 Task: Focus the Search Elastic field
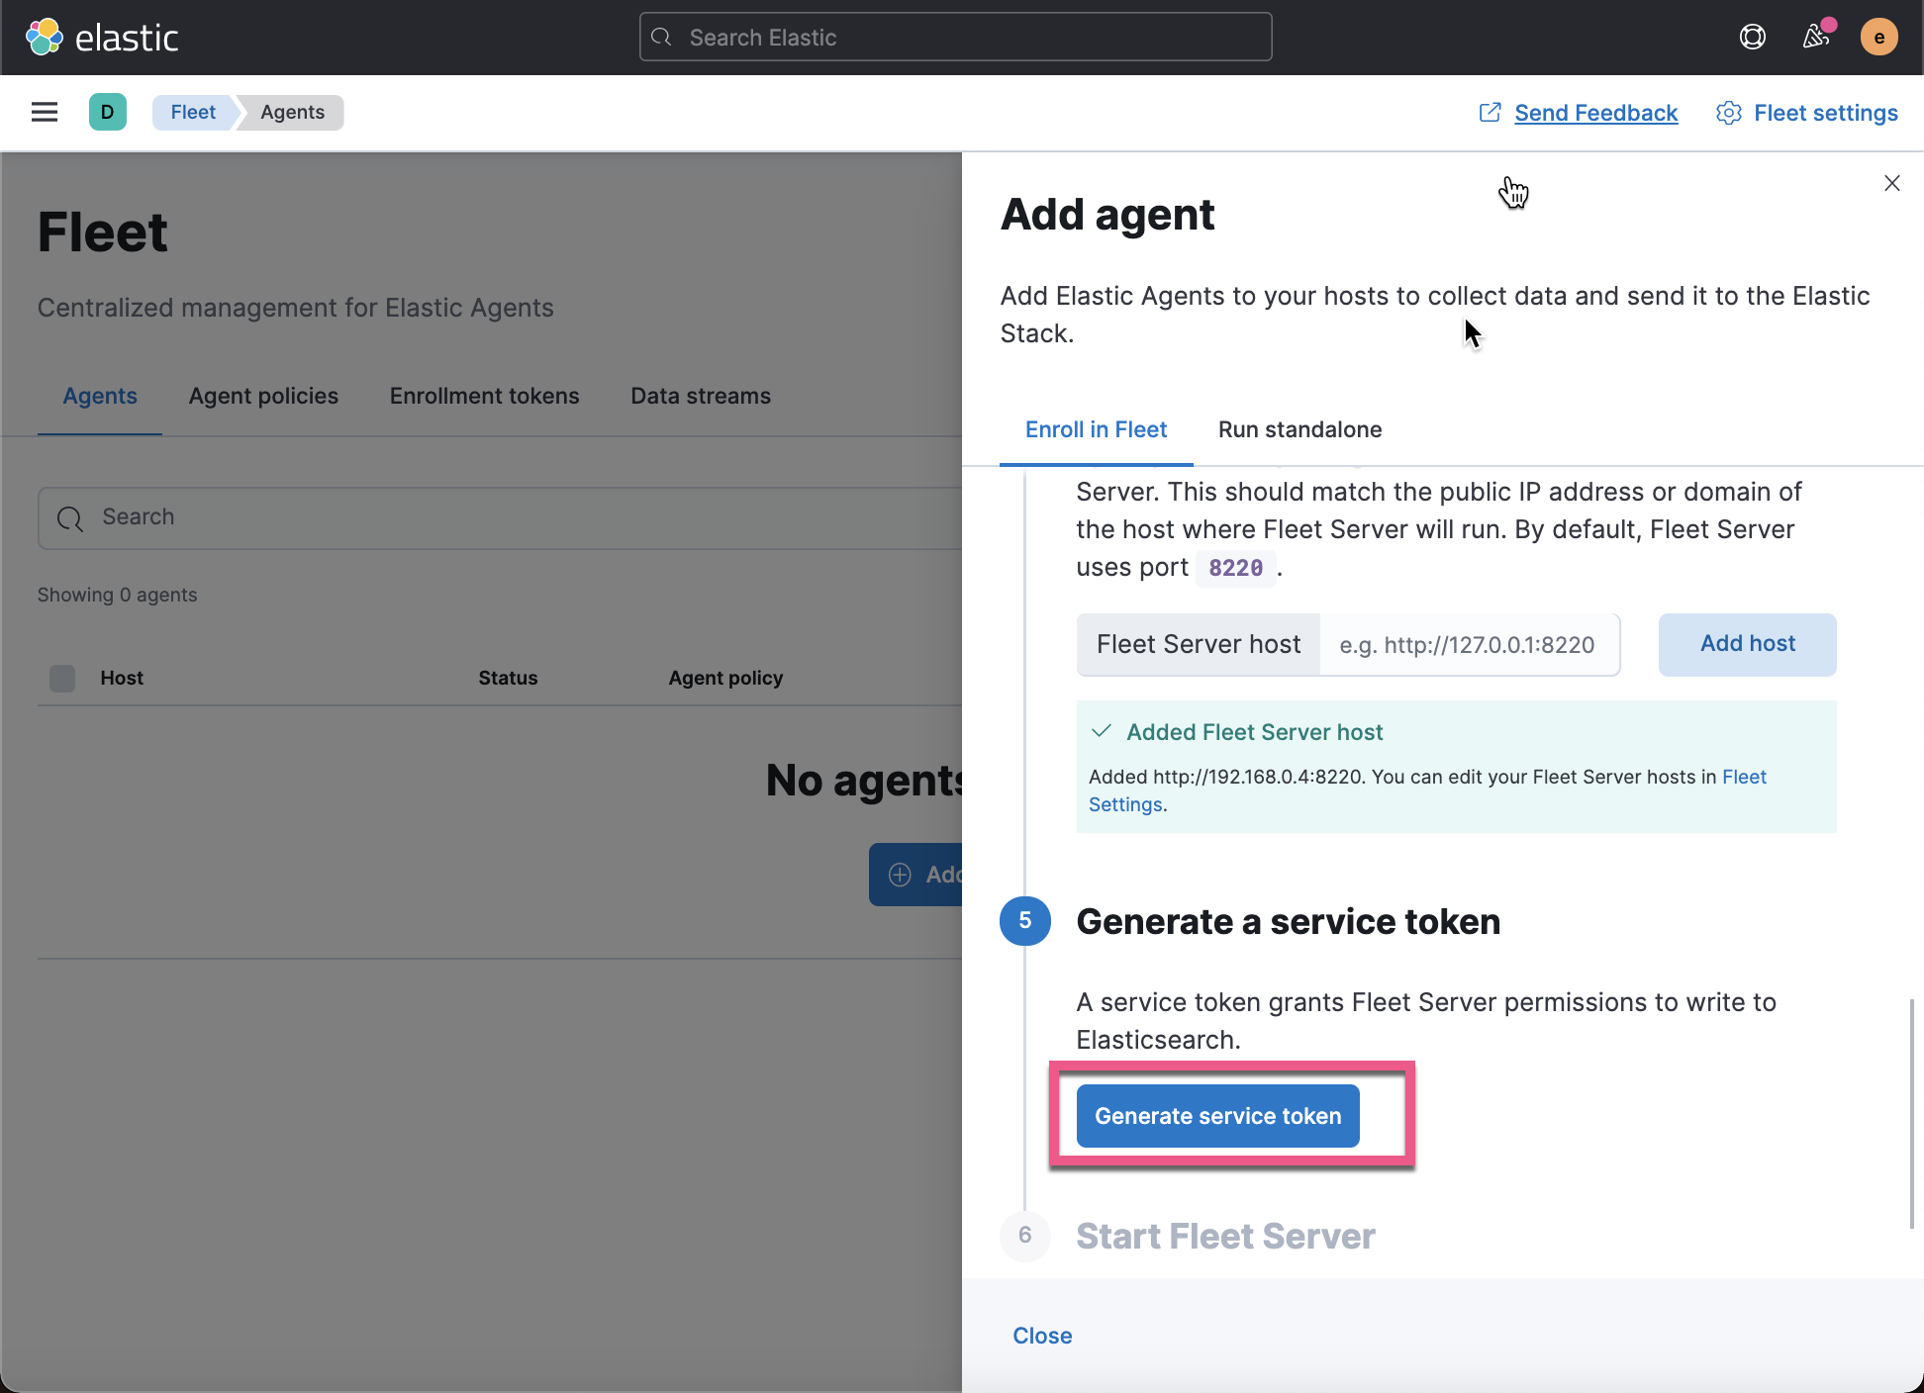click(x=955, y=38)
